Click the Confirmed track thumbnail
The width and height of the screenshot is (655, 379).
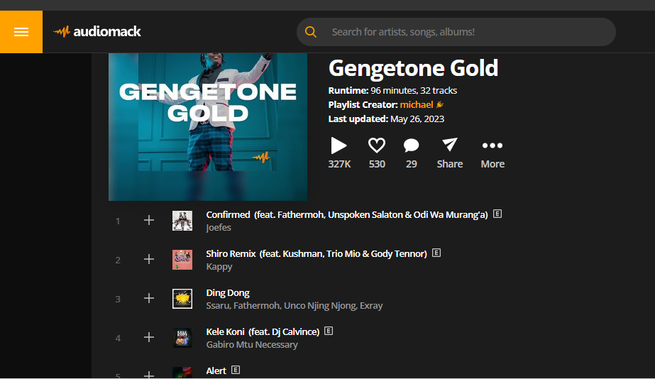(182, 221)
